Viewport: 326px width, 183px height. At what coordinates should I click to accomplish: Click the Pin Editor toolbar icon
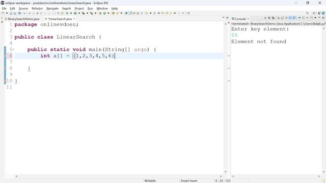coord(188,13)
